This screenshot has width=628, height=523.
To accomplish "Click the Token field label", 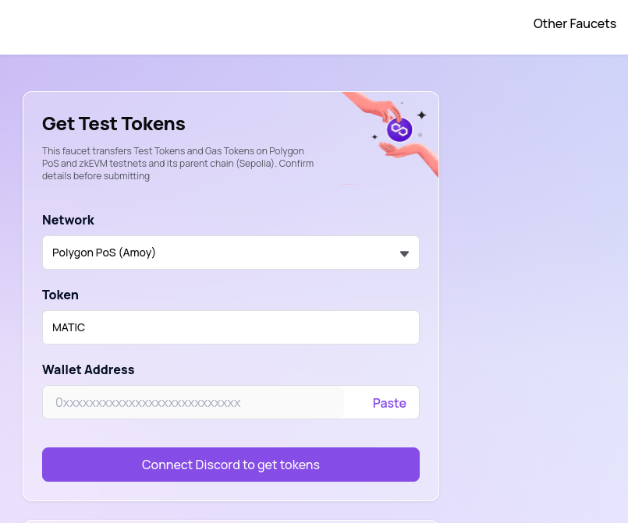I will point(60,295).
